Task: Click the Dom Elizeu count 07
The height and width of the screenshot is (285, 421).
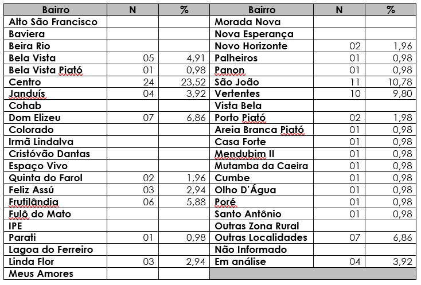Action: point(149,118)
